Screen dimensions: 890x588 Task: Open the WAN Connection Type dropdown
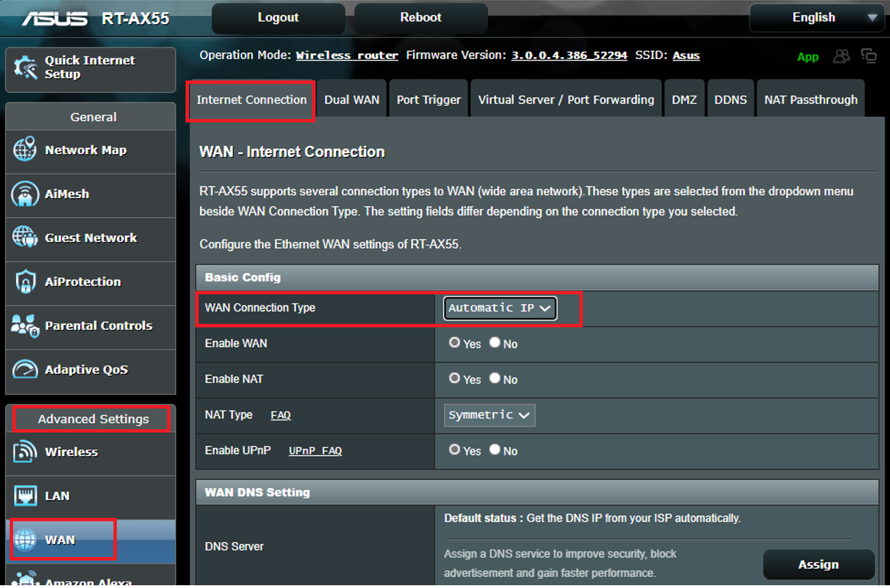500,307
